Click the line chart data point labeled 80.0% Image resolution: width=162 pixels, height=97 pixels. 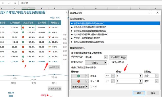34,77
